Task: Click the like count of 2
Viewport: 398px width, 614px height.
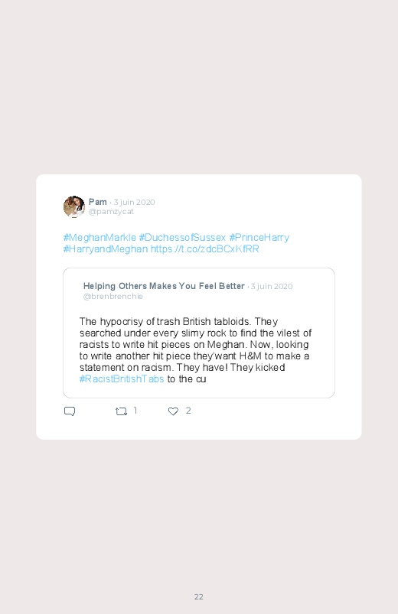Action: tap(188, 411)
